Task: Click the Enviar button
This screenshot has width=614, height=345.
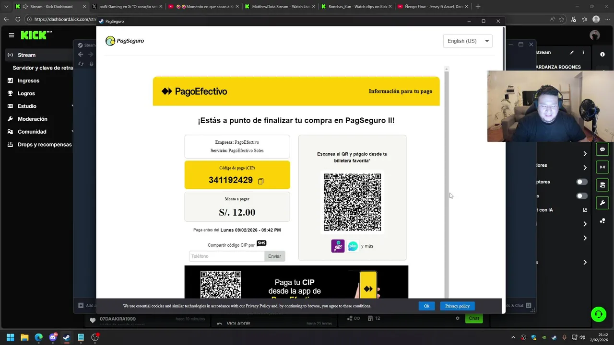Action: coord(274,256)
